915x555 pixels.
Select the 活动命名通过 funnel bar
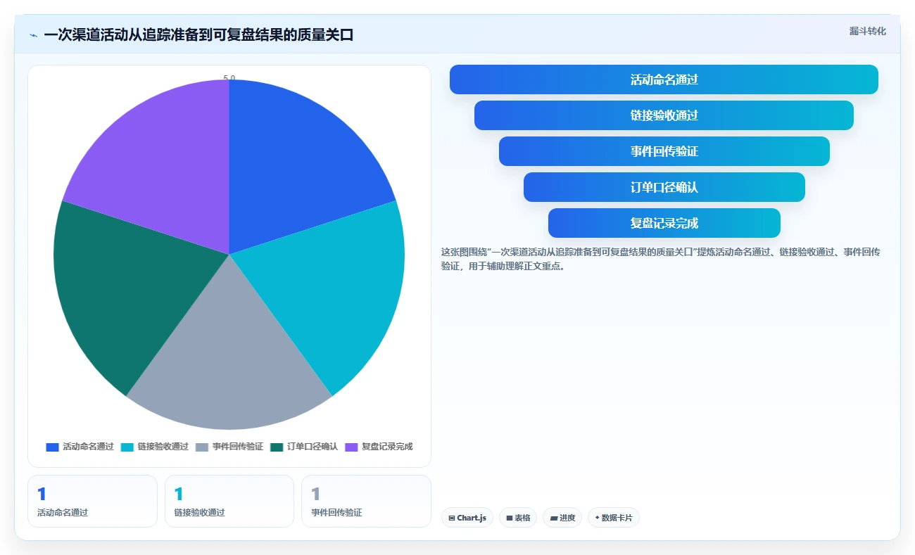click(x=664, y=79)
